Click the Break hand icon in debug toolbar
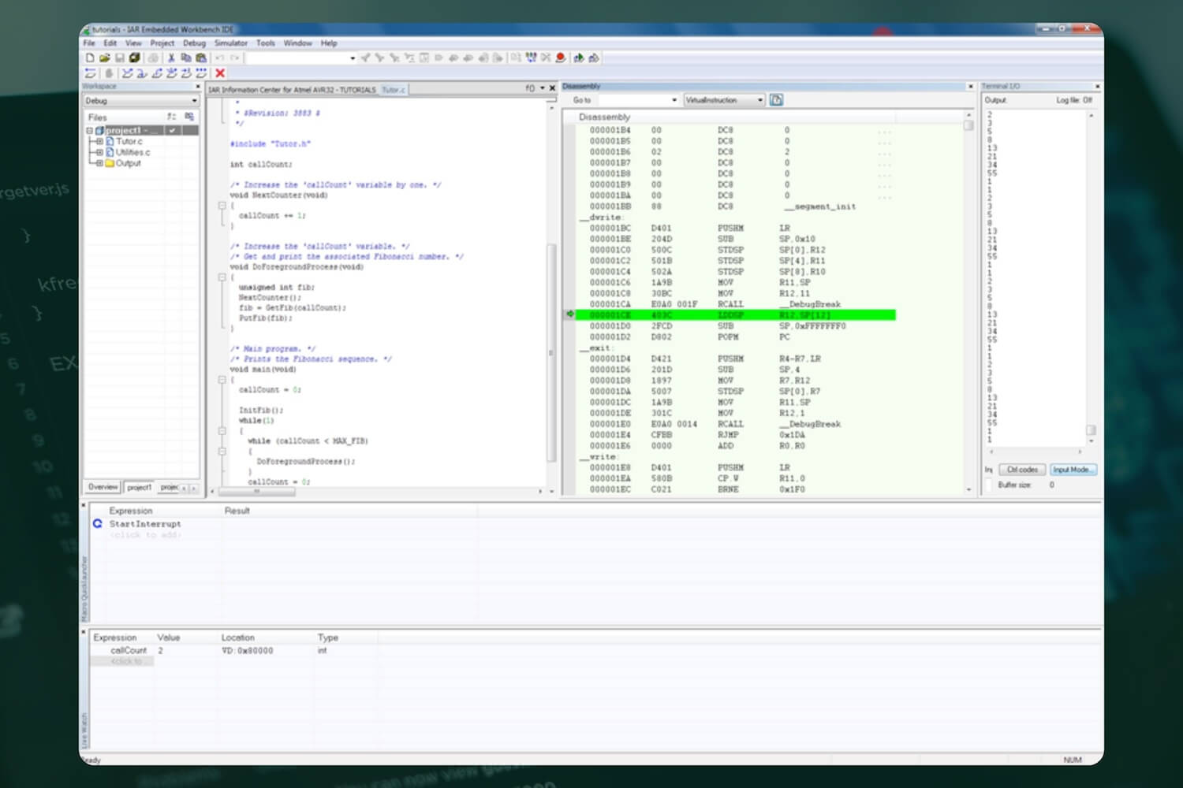1183x788 pixels. click(x=110, y=72)
